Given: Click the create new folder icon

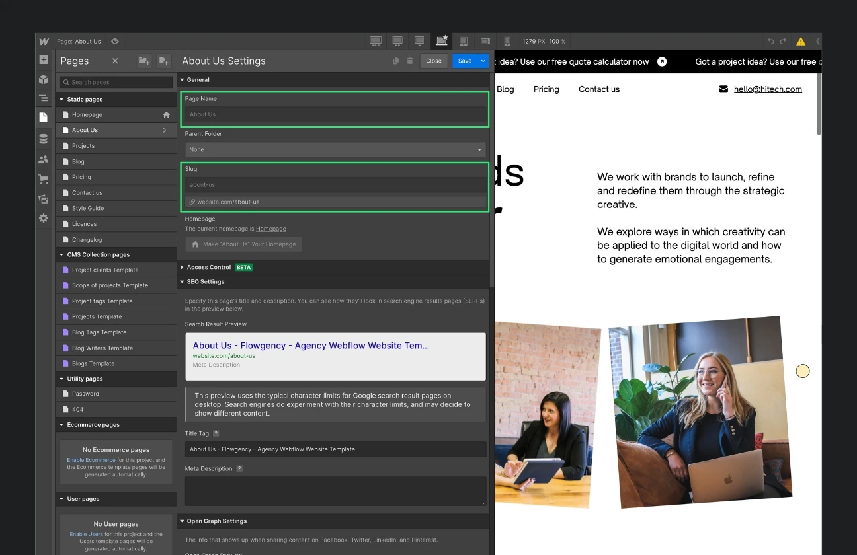Looking at the screenshot, I should coord(143,61).
